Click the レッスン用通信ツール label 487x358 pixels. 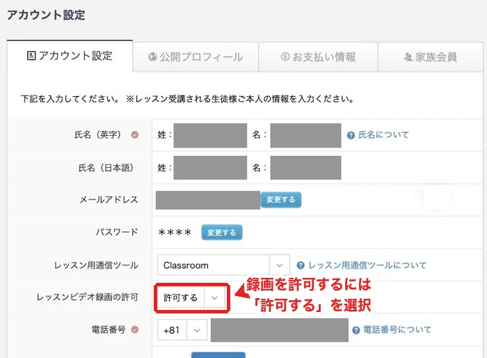click(x=96, y=265)
